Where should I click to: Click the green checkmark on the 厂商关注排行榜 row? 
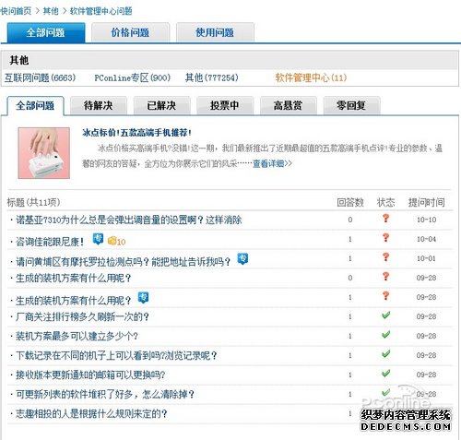pyautogui.click(x=385, y=315)
